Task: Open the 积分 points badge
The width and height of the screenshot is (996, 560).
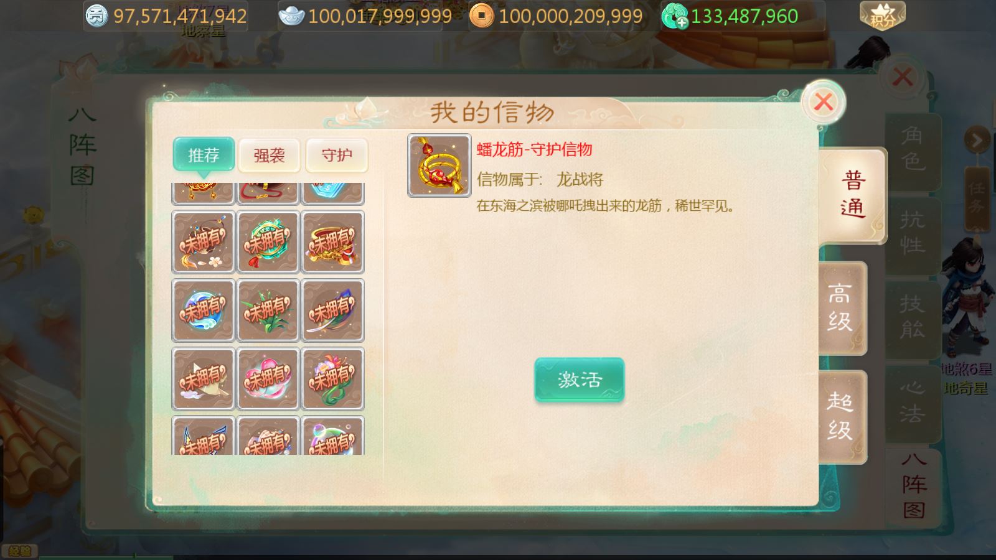Action: click(882, 16)
